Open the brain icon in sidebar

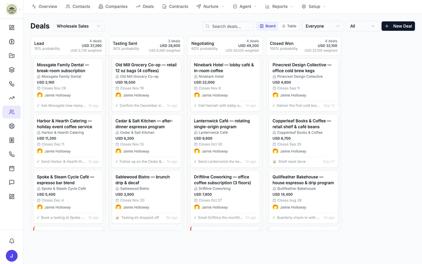(12, 41)
